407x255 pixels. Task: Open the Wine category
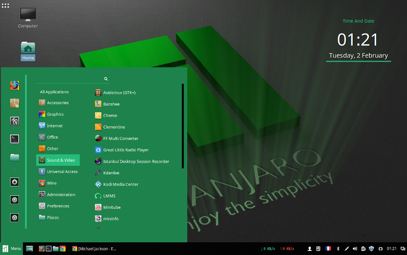click(x=58, y=183)
